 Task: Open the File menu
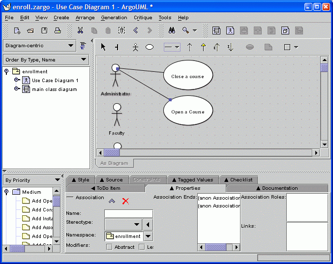[9, 18]
